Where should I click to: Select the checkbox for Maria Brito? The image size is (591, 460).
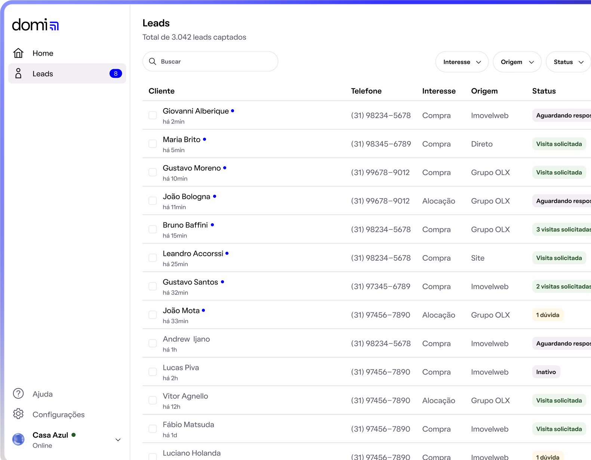click(x=153, y=144)
